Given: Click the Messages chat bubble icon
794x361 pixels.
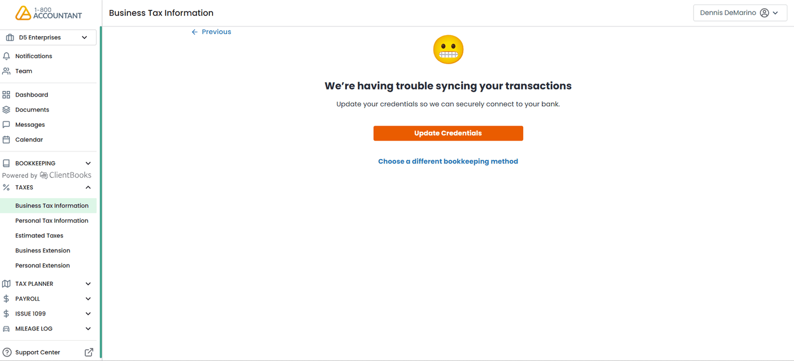Looking at the screenshot, I should [7, 125].
